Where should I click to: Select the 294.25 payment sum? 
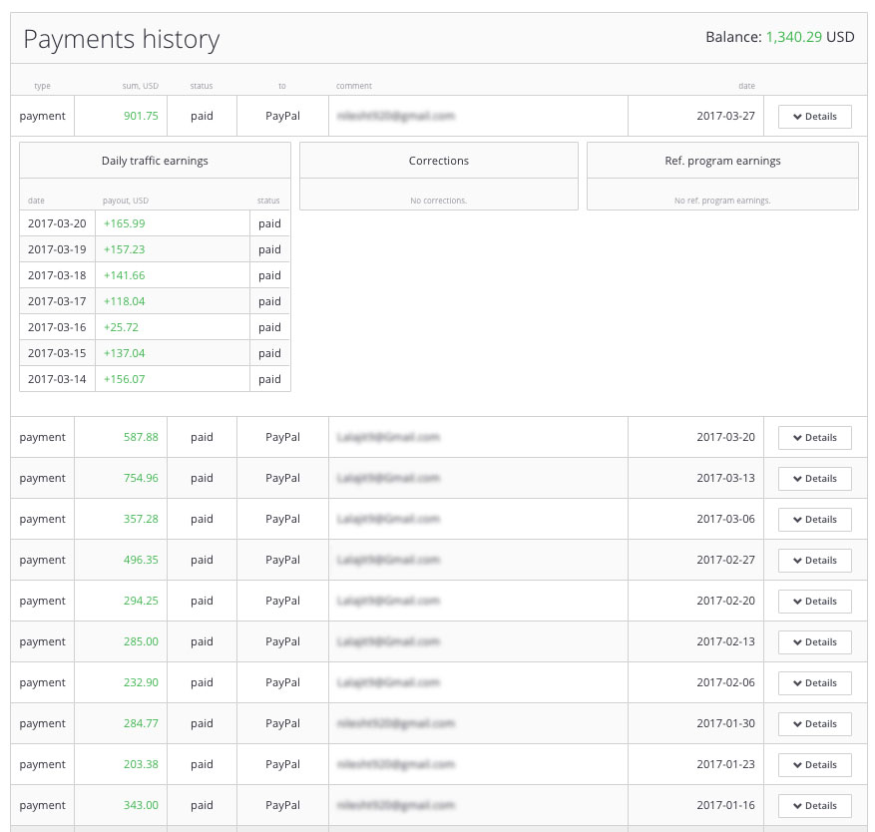141,601
